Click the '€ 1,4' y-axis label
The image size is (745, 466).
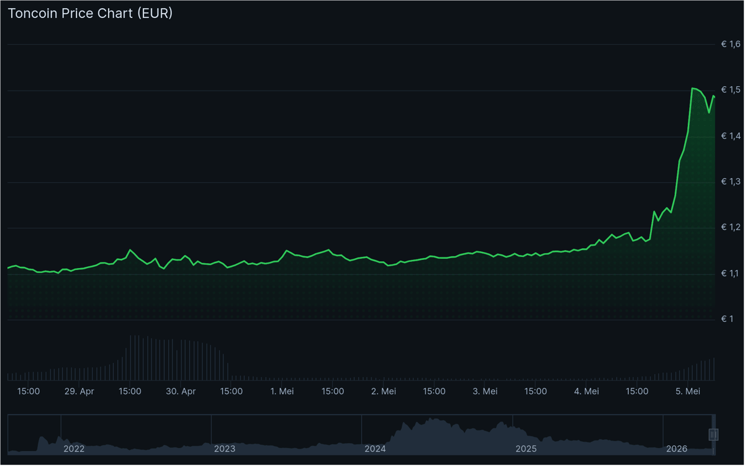pos(731,136)
